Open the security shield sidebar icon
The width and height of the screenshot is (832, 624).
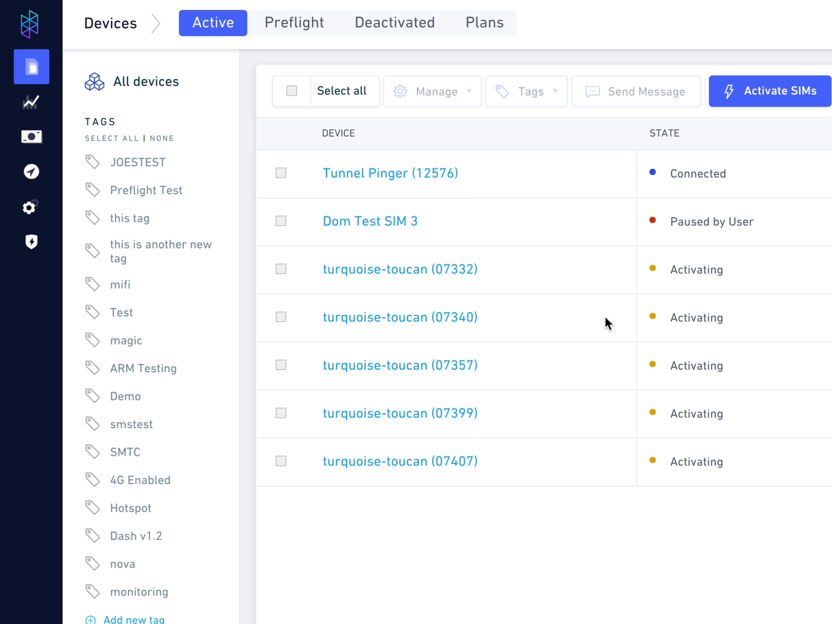31,242
